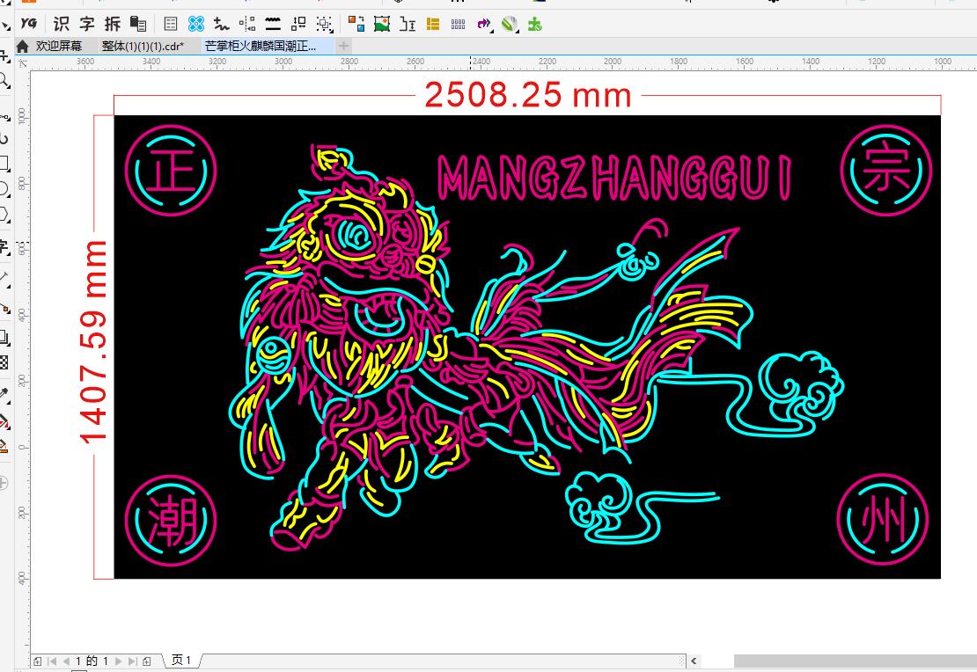Click the 拆 split toolbar button
Screen dimensions: 977x672
[x=113, y=24]
